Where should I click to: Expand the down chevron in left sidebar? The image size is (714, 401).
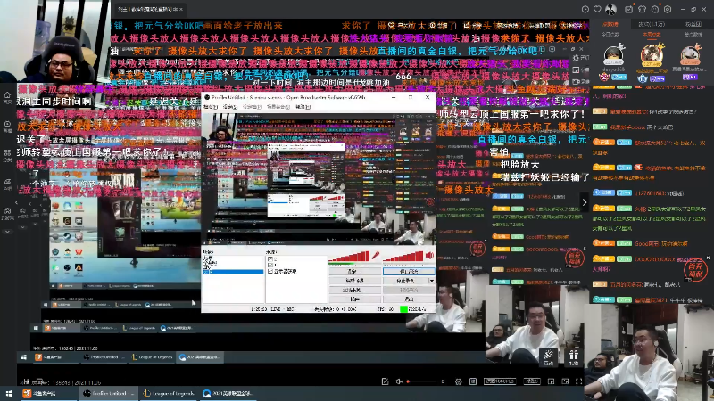tap(7, 232)
